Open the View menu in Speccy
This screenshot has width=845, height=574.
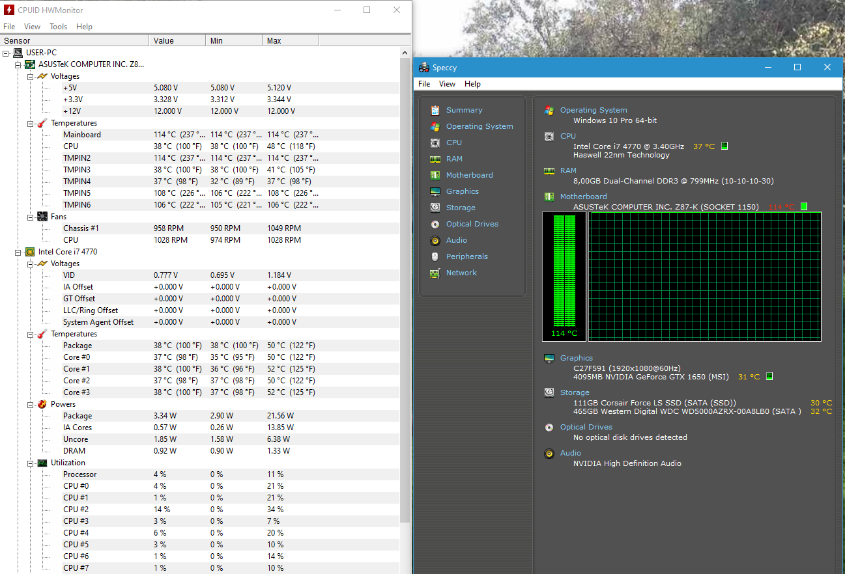447,84
